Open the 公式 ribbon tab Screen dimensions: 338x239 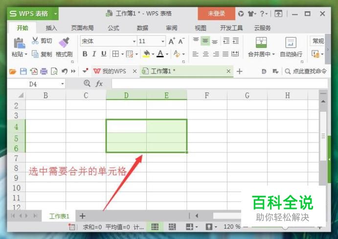[x=113, y=28]
